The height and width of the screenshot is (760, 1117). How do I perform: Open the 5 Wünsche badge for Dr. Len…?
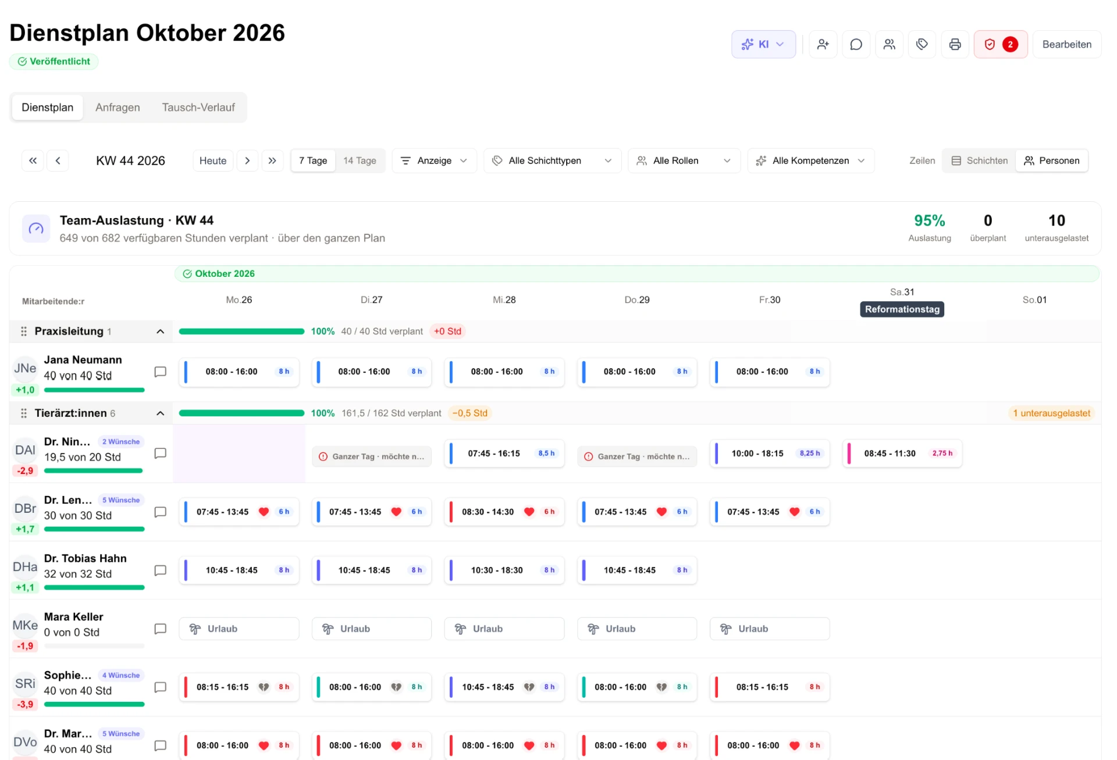(121, 500)
